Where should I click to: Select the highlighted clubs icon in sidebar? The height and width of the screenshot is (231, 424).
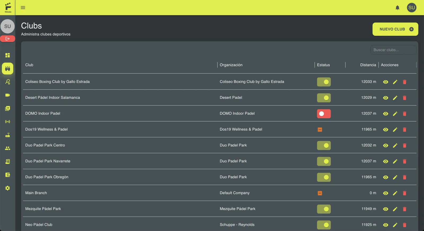coord(8,69)
